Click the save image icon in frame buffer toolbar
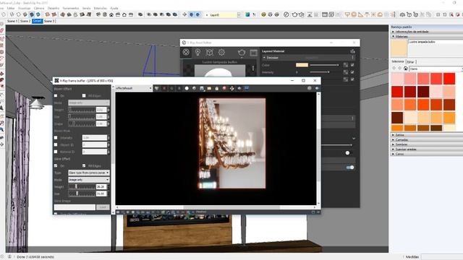 coord(202,88)
